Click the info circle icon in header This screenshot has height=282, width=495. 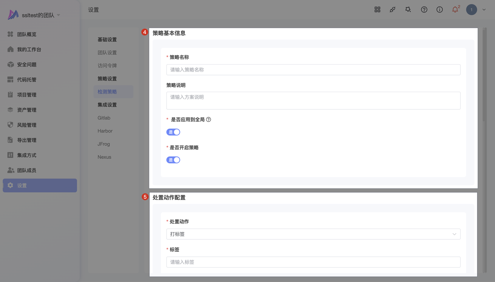[x=439, y=10]
